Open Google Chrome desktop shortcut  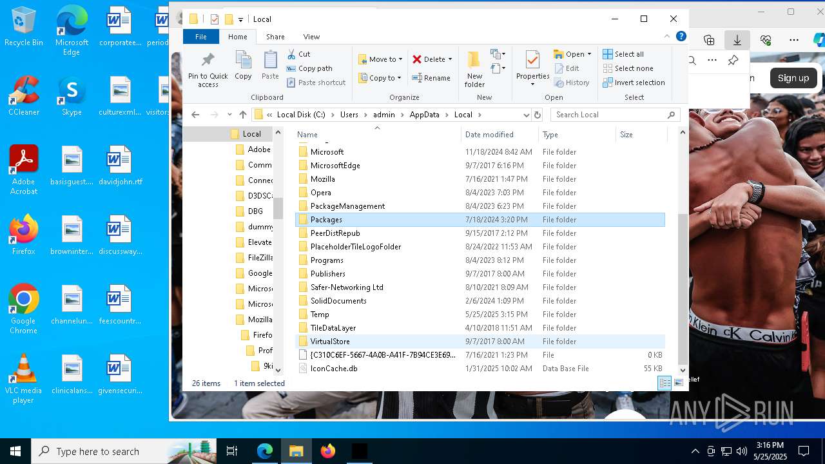click(24, 309)
